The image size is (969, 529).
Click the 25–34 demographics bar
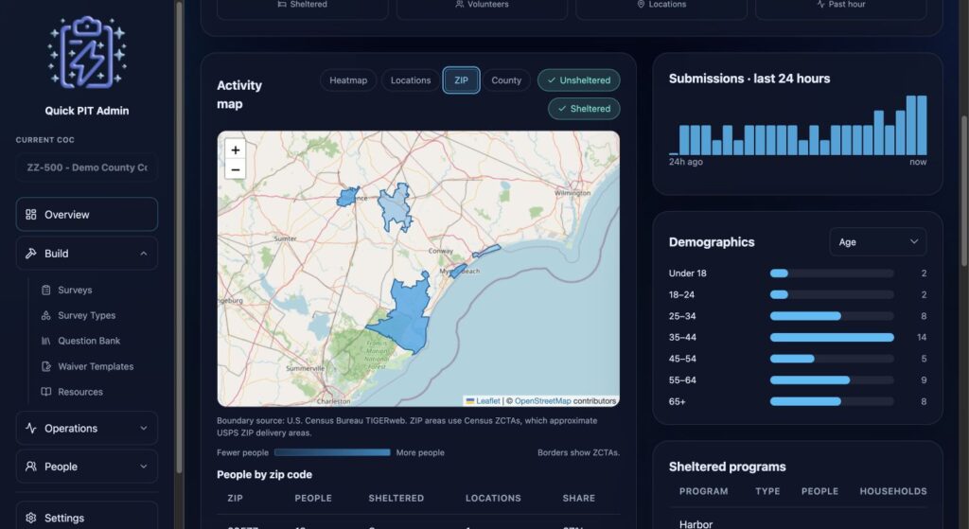(832, 316)
